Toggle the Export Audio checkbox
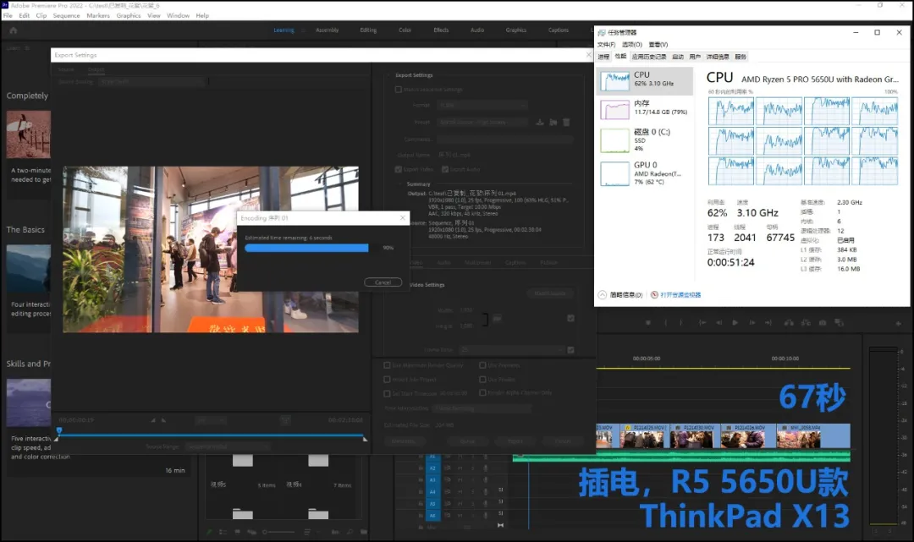 (x=445, y=169)
